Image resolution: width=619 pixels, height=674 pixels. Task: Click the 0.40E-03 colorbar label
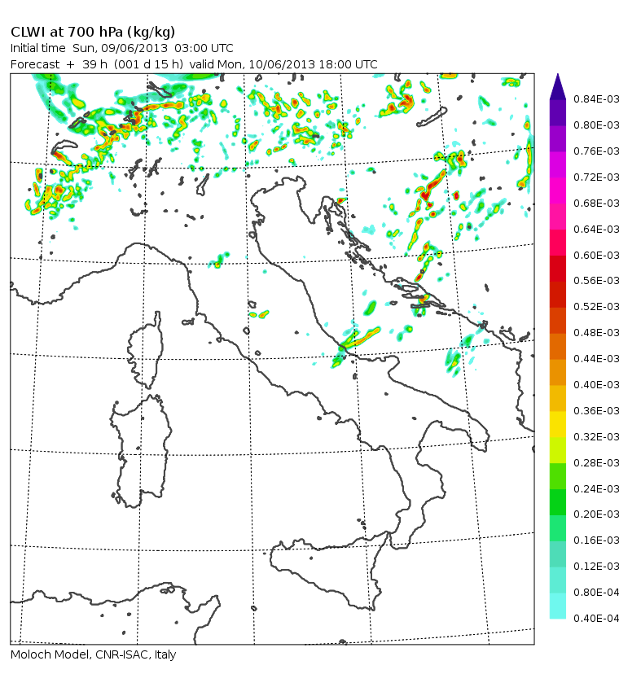click(x=596, y=385)
